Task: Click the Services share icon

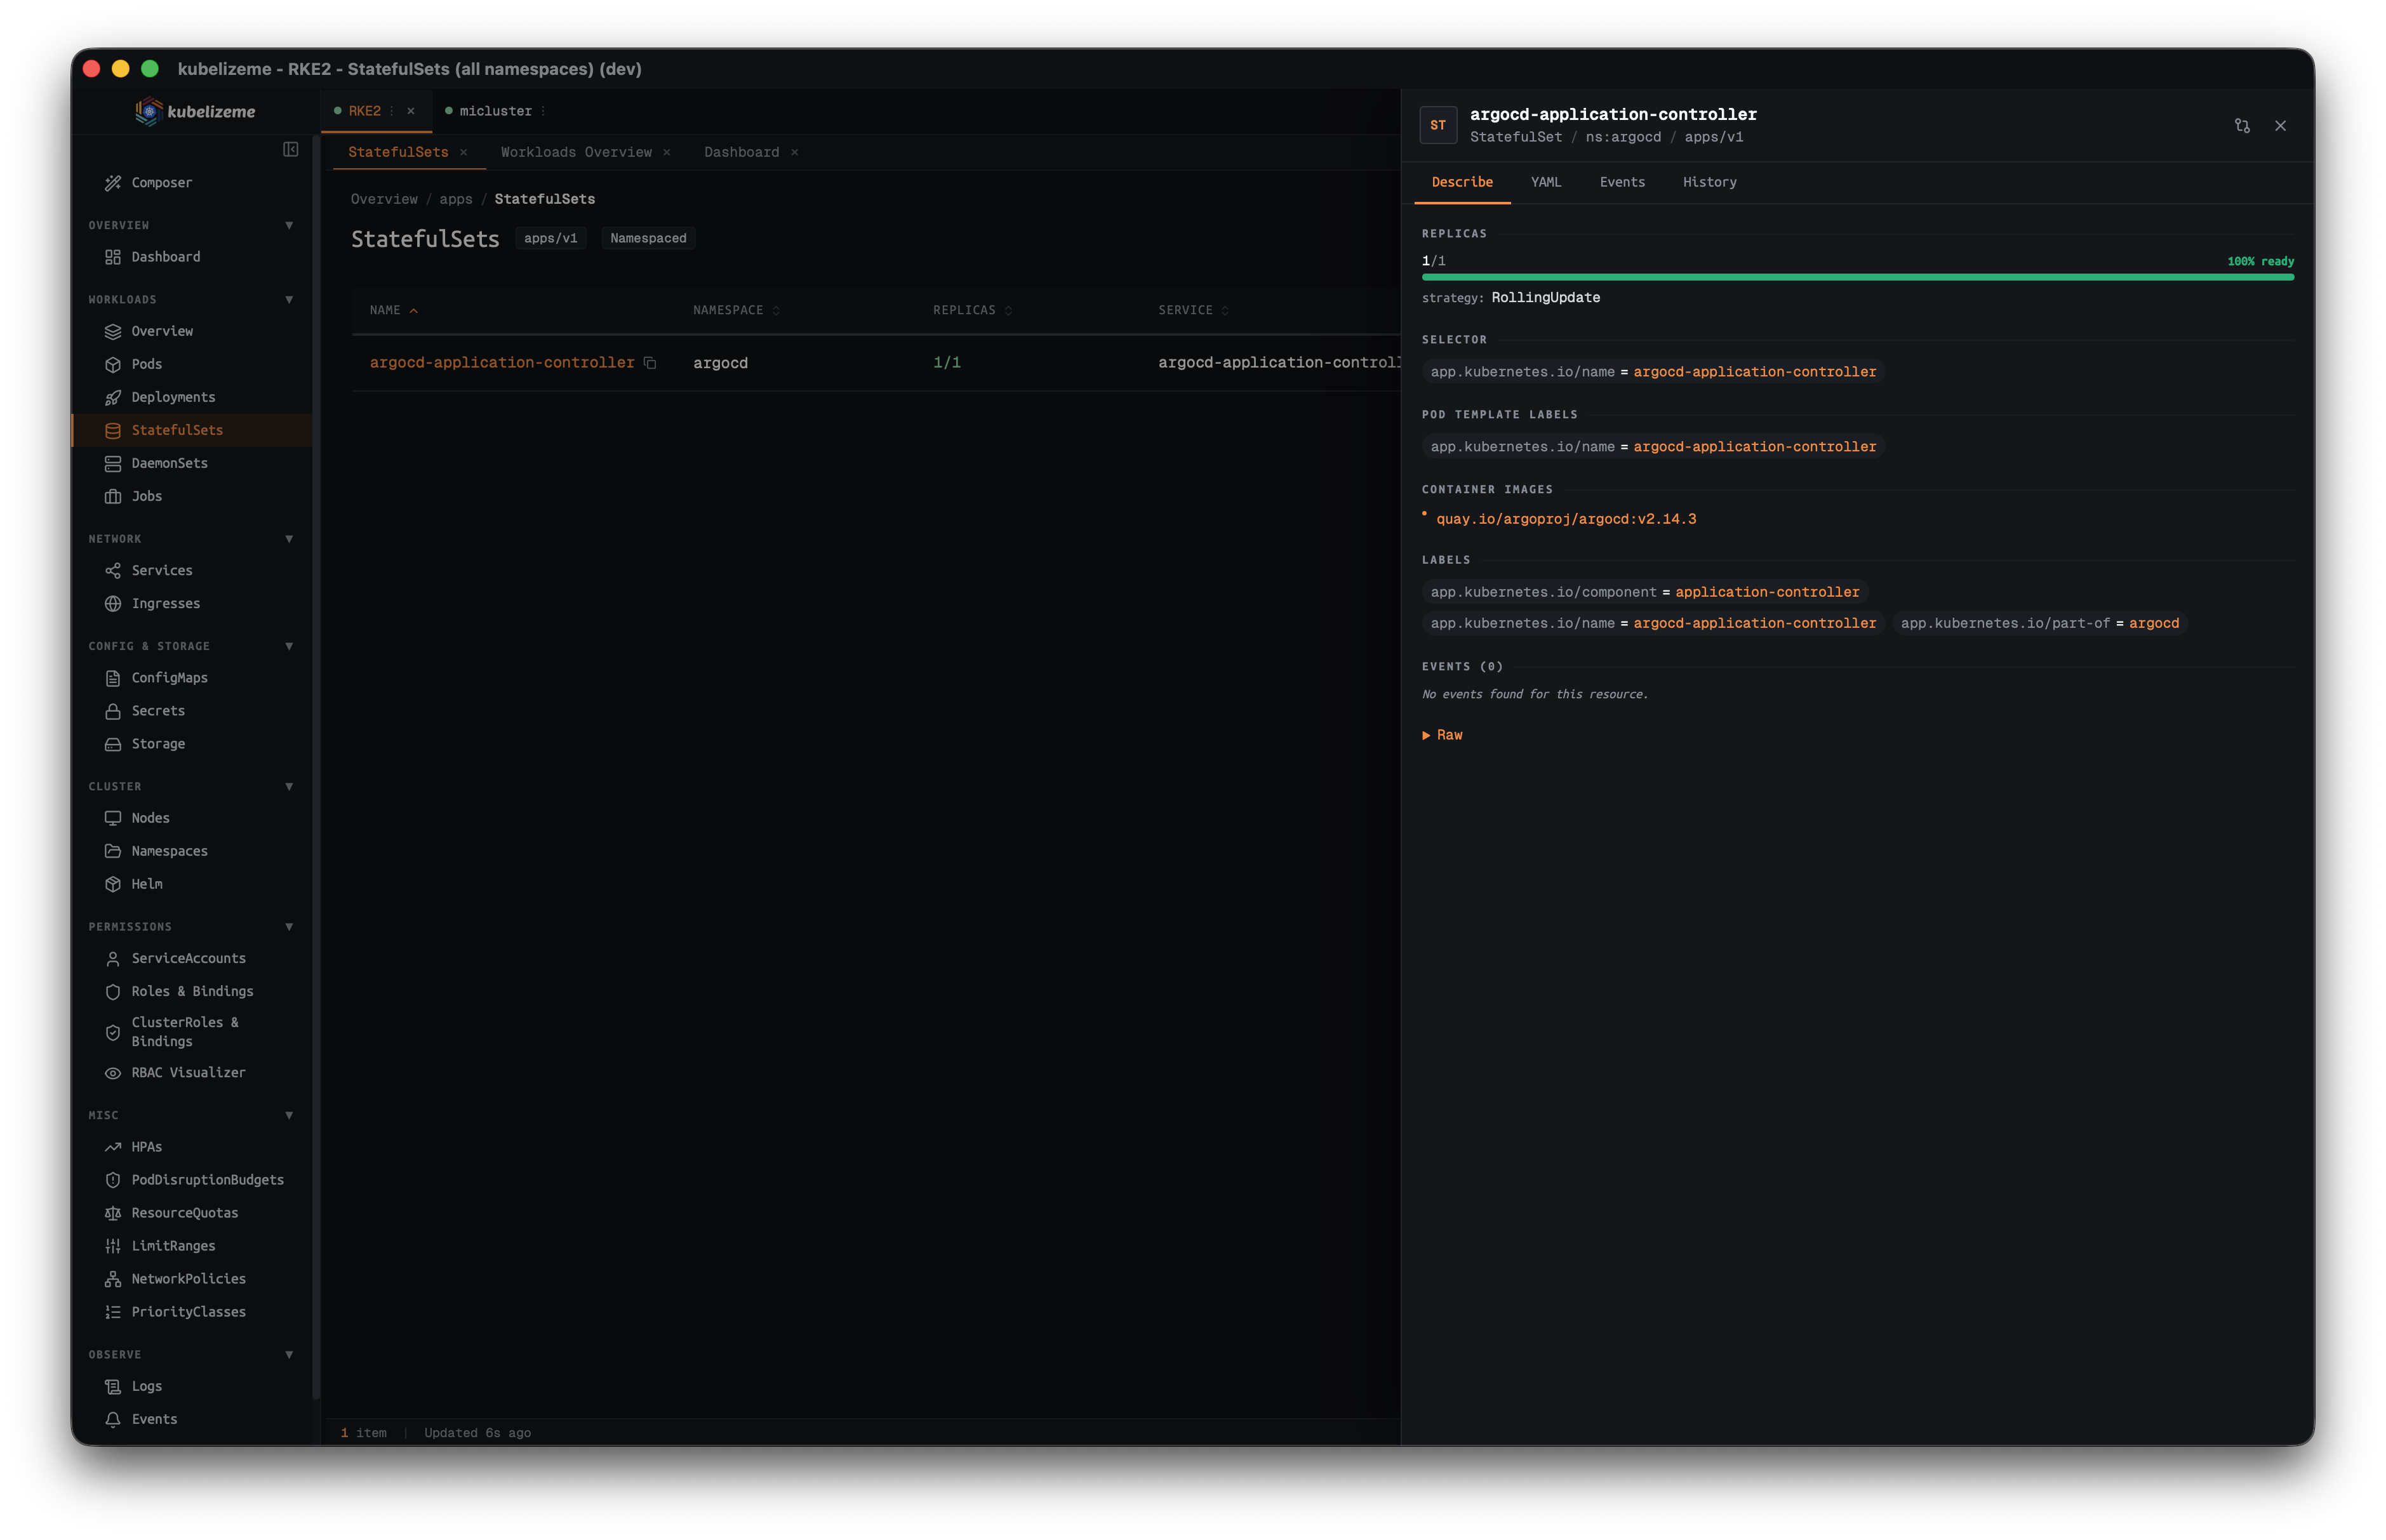Action: (x=113, y=570)
